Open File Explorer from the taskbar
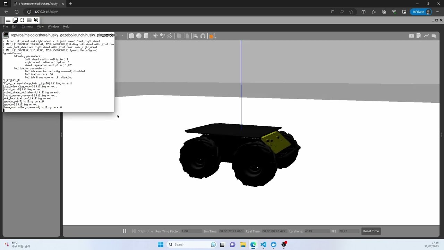Screen dimensions: 444x250 [x=243, y=244]
